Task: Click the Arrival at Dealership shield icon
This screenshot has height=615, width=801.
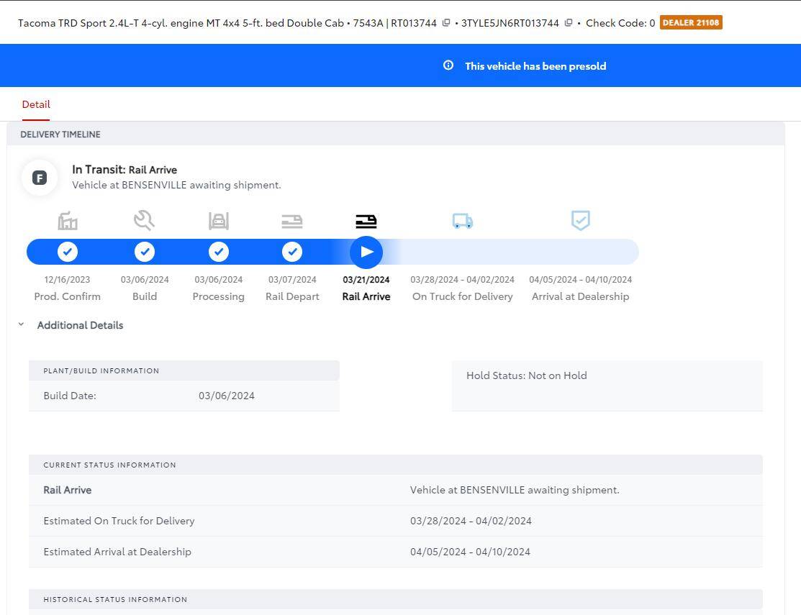Action: coord(580,221)
